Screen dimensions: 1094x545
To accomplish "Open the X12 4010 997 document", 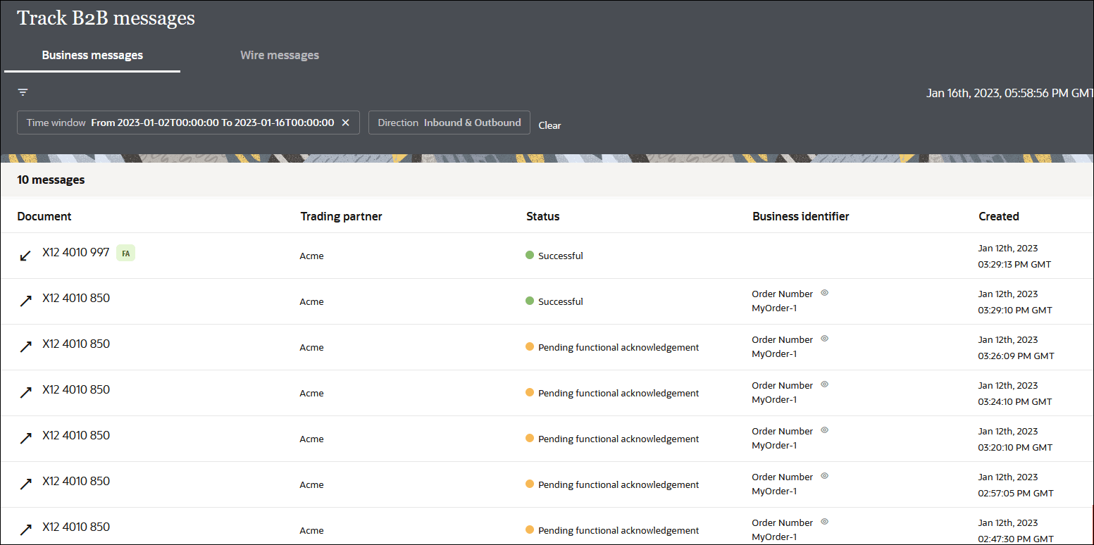I will (76, 252).
